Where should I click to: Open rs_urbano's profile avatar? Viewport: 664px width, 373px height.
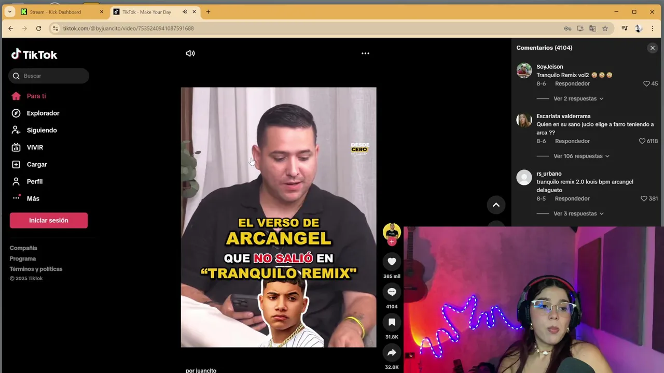tap(524, 178)
